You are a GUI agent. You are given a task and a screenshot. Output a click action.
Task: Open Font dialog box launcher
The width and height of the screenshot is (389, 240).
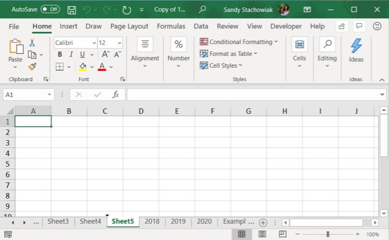(x=123, y=79)
